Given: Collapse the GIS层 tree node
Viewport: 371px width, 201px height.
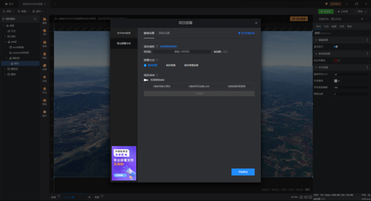Looking at the screenshot, I should tap(5, 42).
